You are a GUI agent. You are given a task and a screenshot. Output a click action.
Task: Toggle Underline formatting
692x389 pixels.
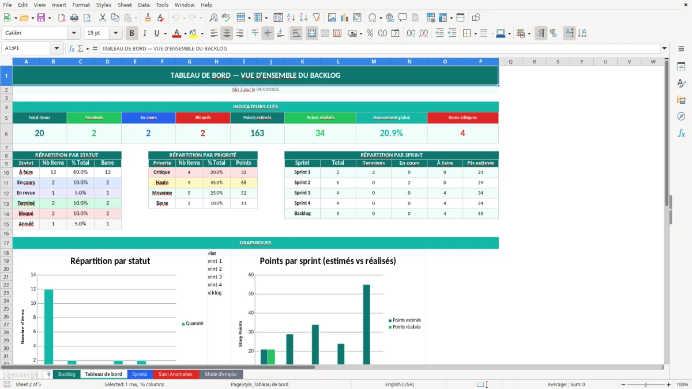coord(157,33)
